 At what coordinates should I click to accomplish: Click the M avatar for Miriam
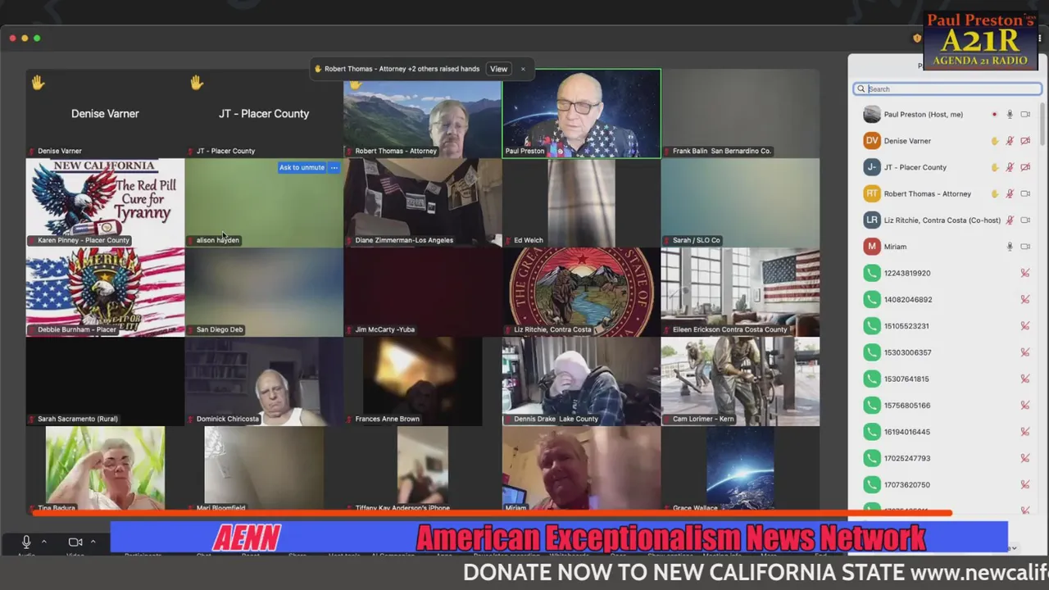pyautogui.click(x=872, y=247)
